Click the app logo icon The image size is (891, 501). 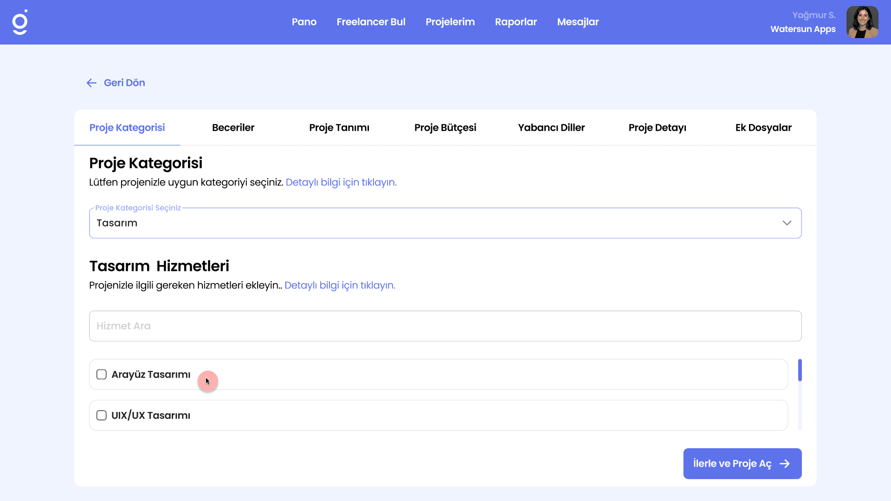(x=20, y=22)
